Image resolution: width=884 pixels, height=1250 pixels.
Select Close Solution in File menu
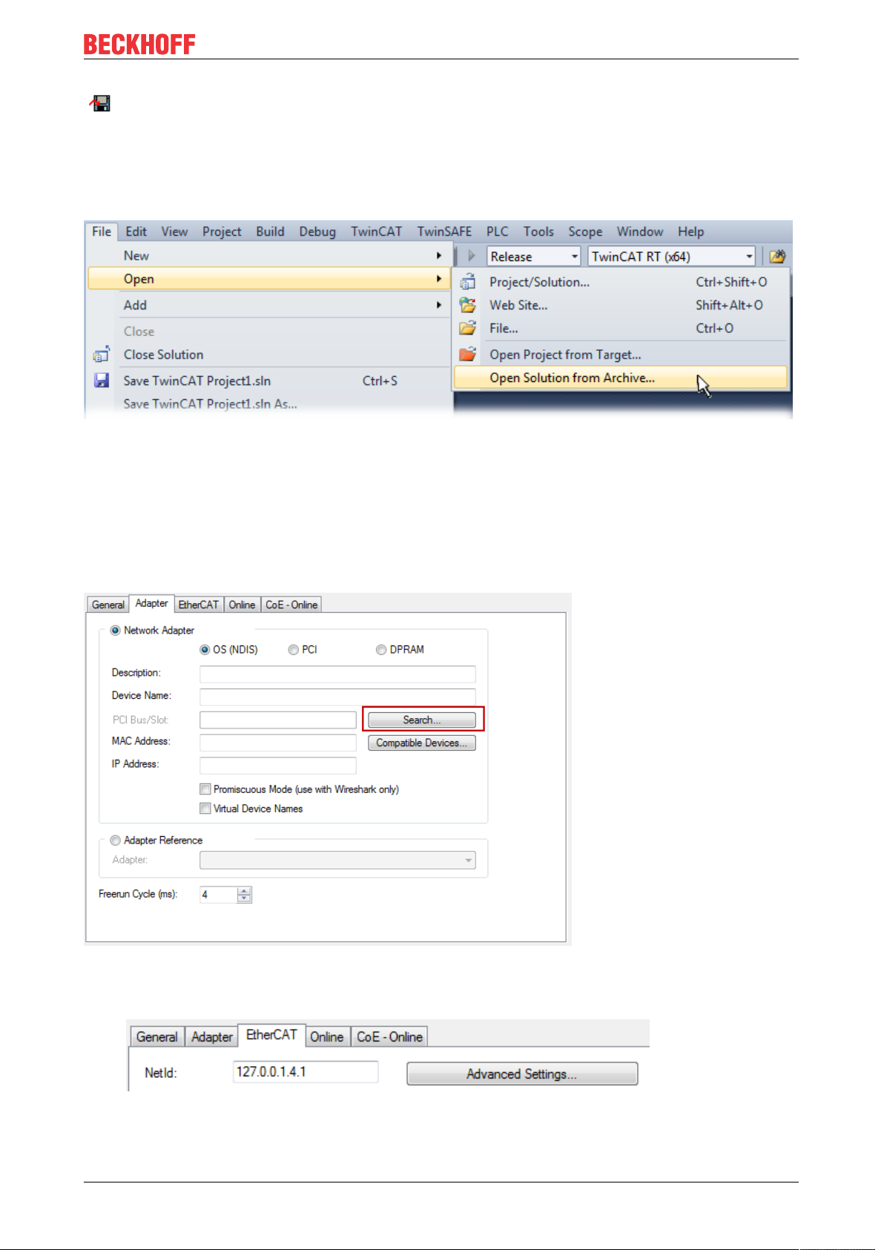point(268,355)
